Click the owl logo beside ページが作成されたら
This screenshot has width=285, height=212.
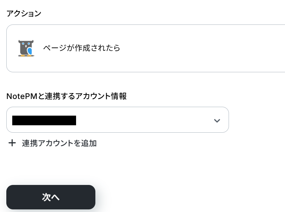26,48
